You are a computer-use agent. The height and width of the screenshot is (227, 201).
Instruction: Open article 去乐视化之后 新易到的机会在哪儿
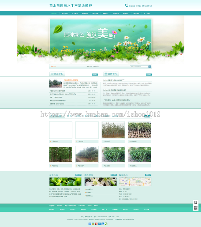pos(117,100)
